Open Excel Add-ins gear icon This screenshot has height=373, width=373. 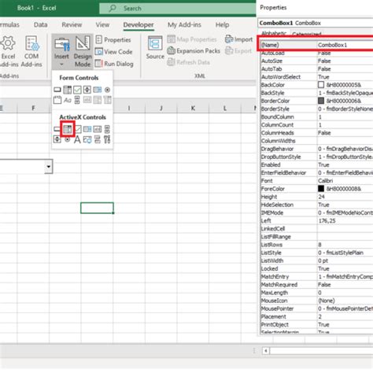click(x=8, y=43)
